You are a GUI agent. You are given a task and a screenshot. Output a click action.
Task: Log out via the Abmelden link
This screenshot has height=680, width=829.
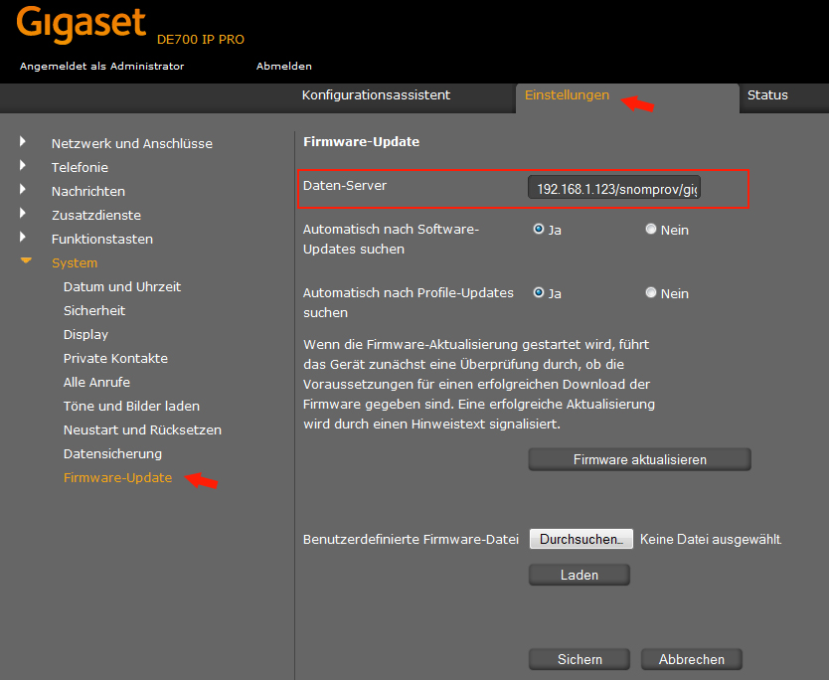pos(284,67)
